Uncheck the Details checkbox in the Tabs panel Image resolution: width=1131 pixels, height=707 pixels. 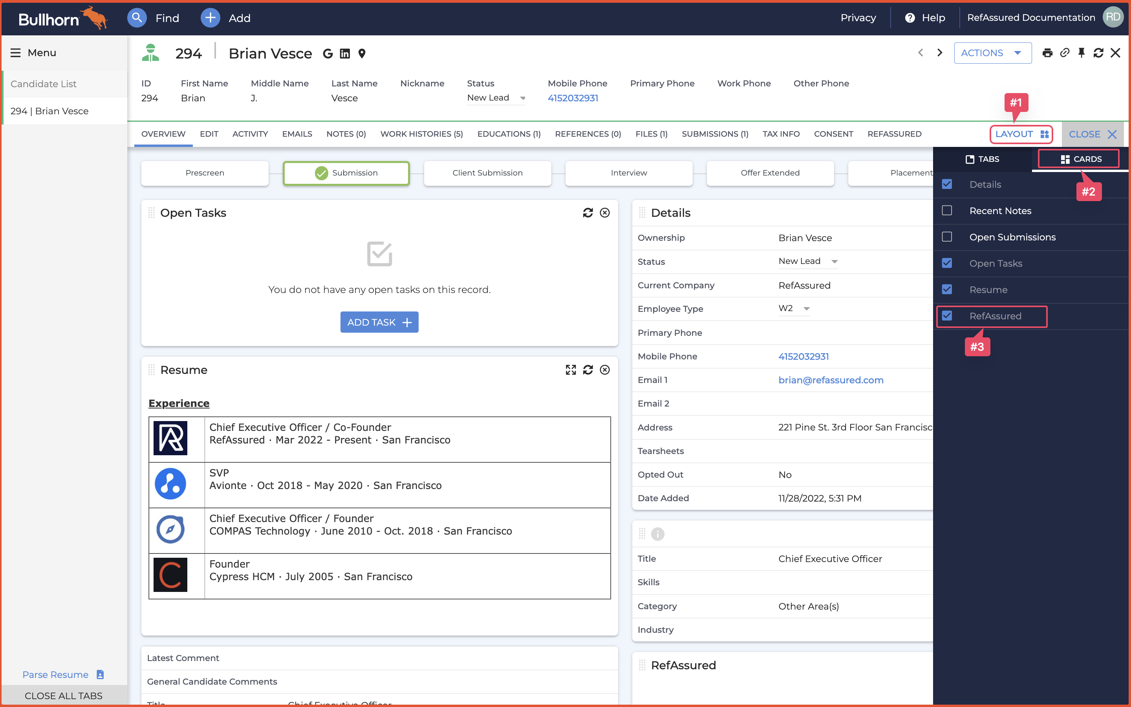(x=948, y=184)
